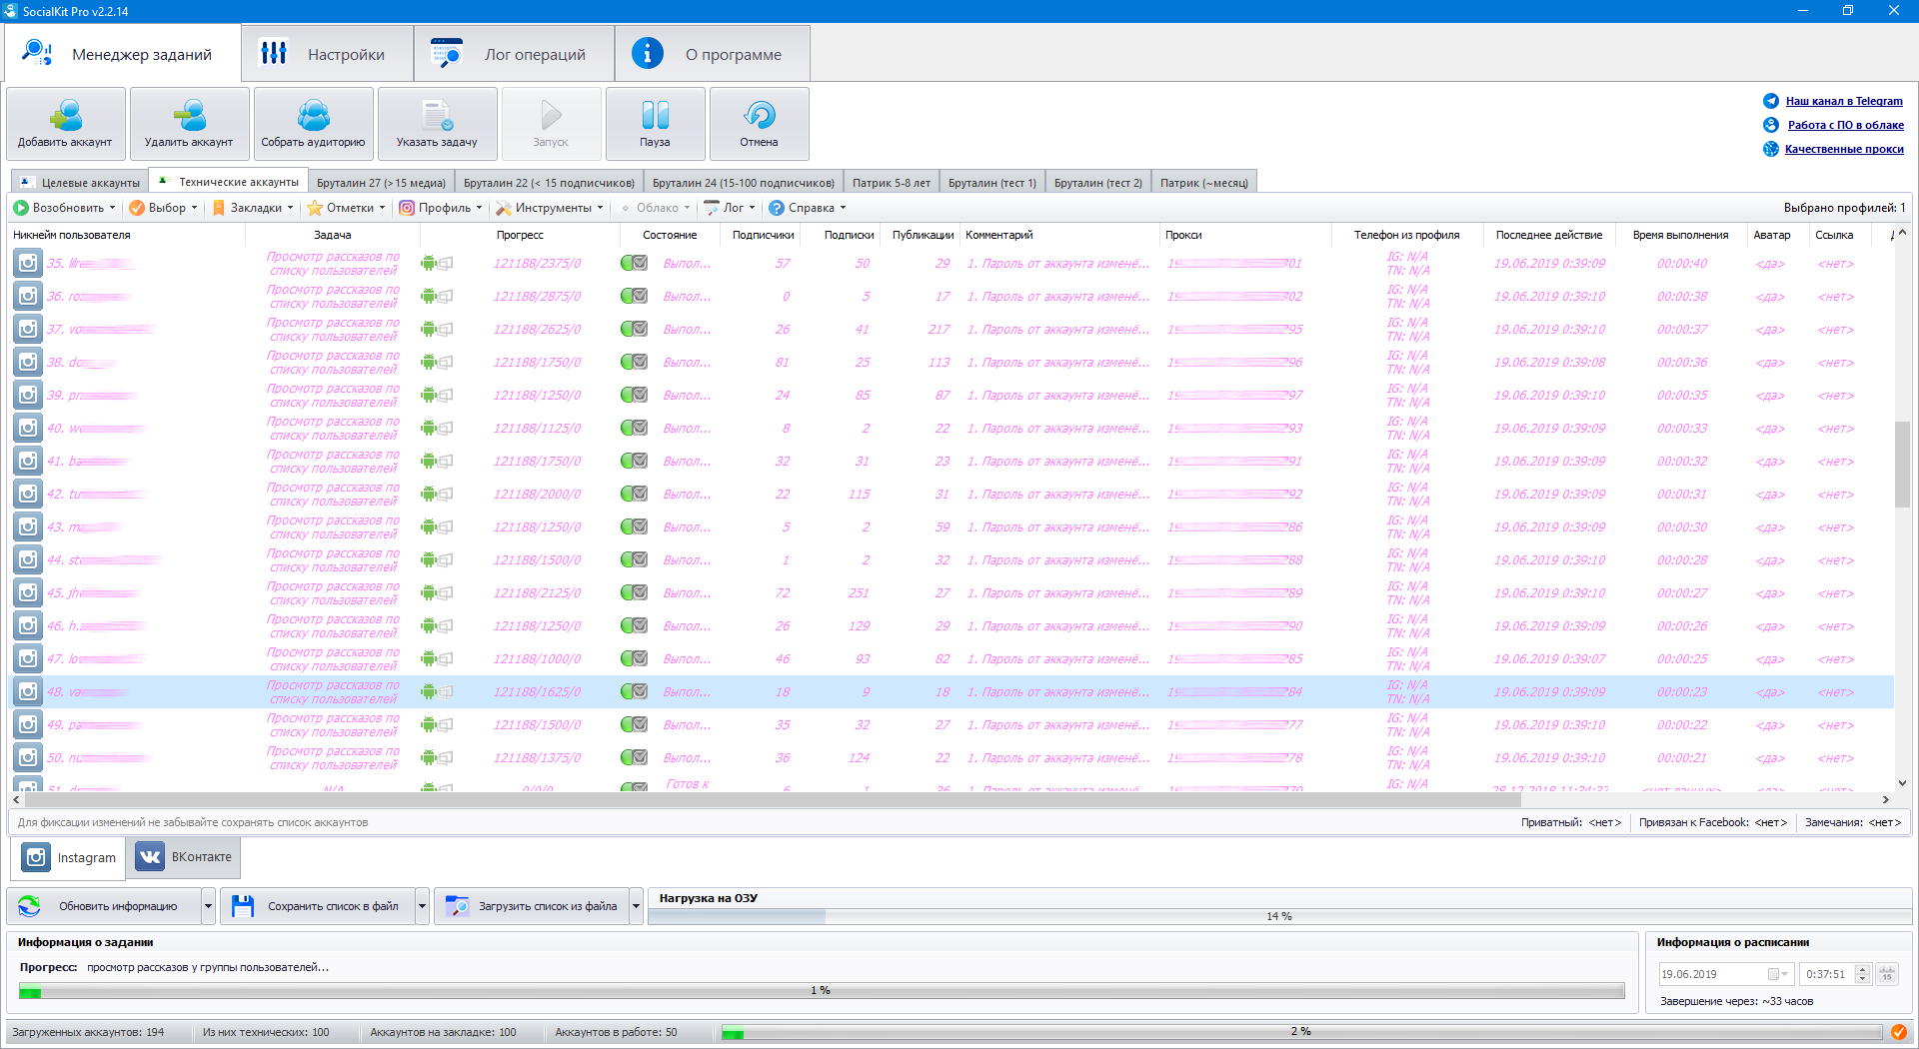Open the Collect audience tool

click(x=314, y=124)
